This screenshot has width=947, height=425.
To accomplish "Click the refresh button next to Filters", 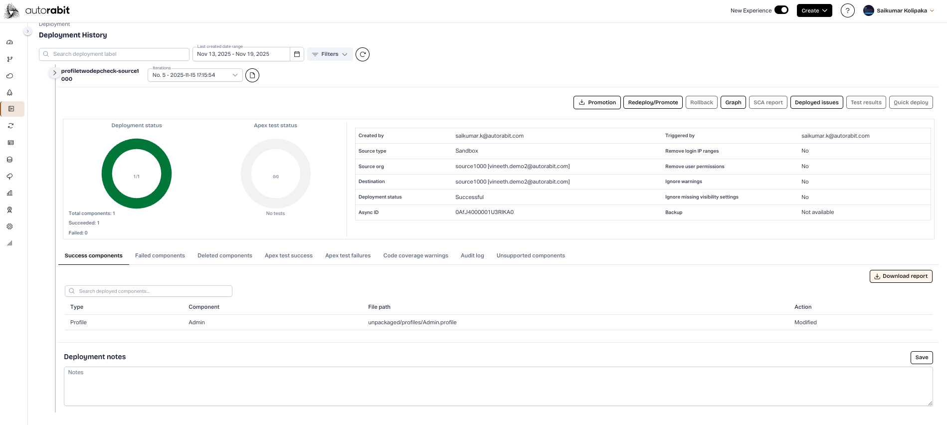I will [363, 54].
